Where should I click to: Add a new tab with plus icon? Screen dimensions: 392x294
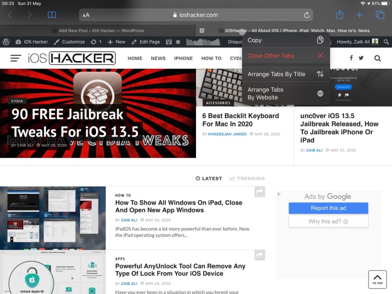(x=359, y=15)
